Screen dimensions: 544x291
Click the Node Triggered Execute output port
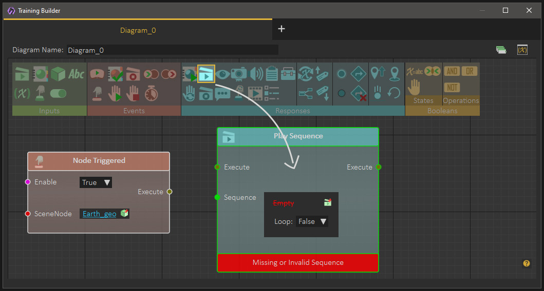coord(170,192)
